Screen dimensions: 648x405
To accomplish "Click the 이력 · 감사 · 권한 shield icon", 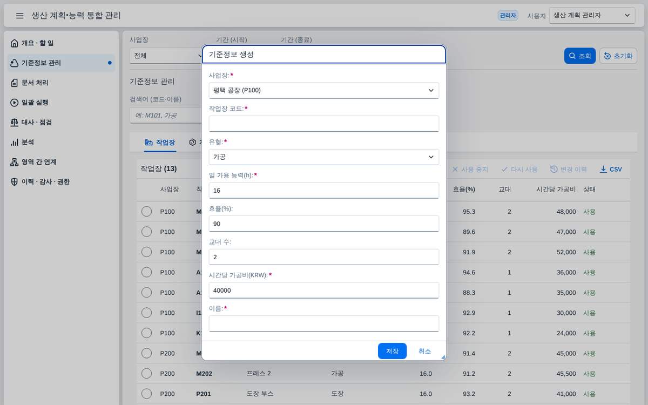I will 15,181.
